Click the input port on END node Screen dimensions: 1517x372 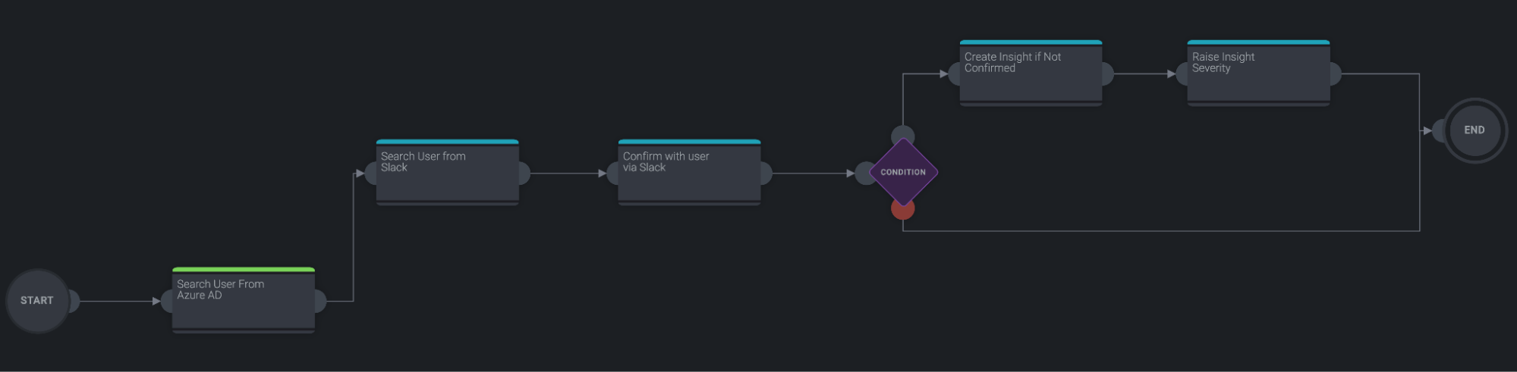coord(1439,130)
